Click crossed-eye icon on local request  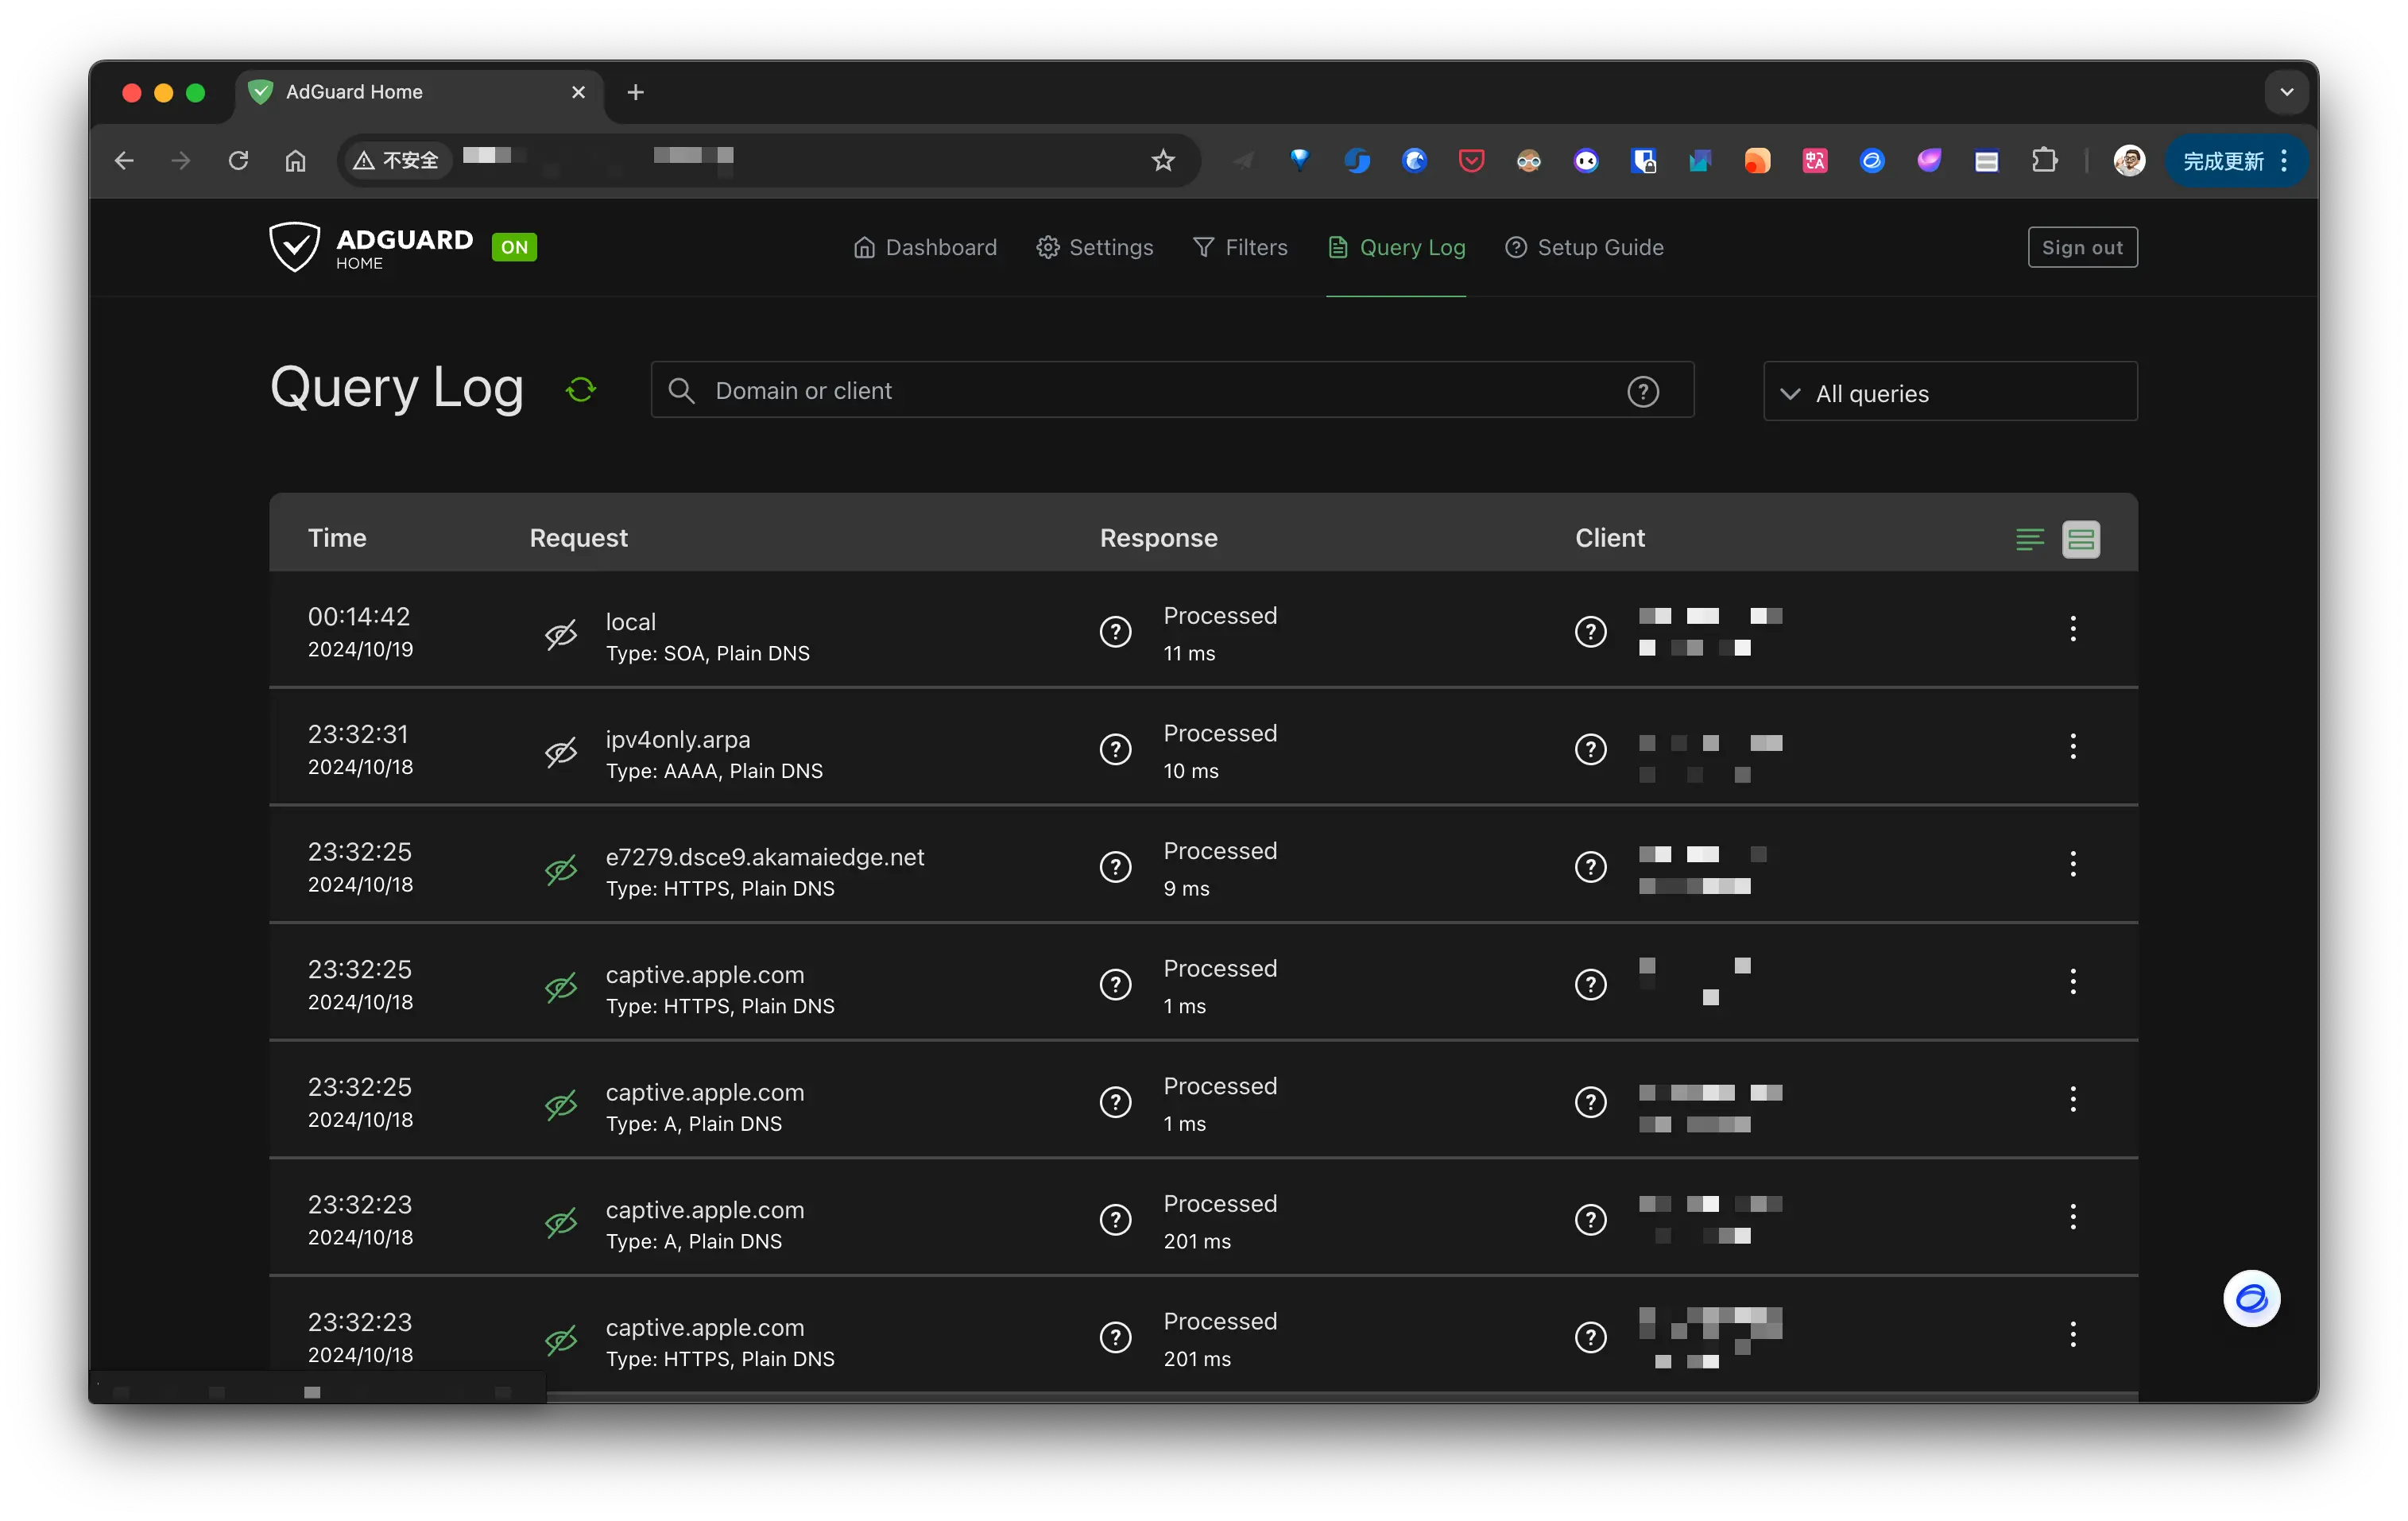point(561,634)
